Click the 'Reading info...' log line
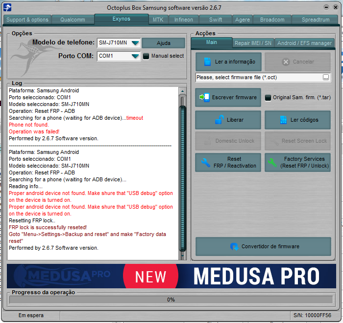This screenshot has width=343, height=323. click(x=25, y=186)
